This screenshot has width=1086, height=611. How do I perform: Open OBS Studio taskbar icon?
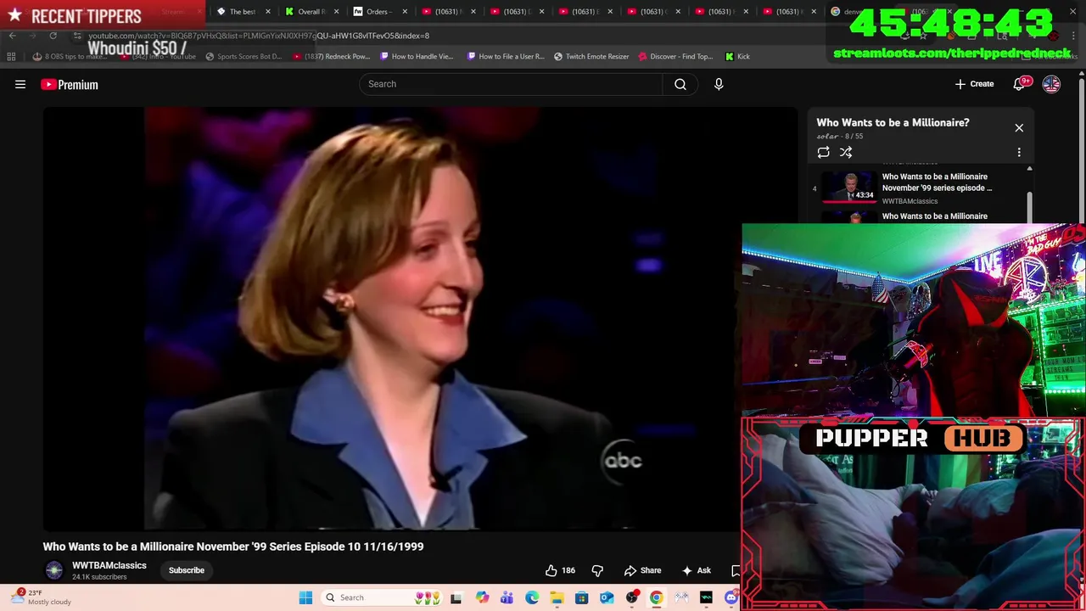pos(631,597)
